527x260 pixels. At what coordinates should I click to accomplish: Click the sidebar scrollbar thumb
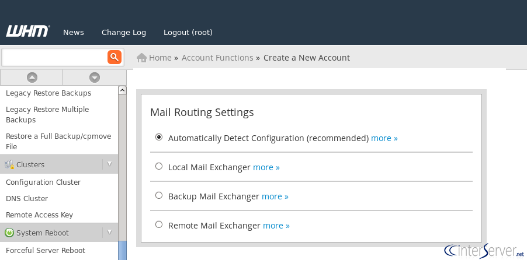122,250
